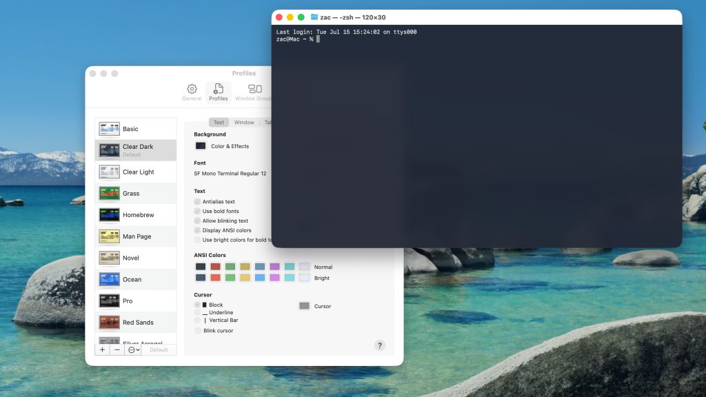The image size is (706, 397).
Task: Enable Use bright colors for bold text
Action: tap(199, 240)
